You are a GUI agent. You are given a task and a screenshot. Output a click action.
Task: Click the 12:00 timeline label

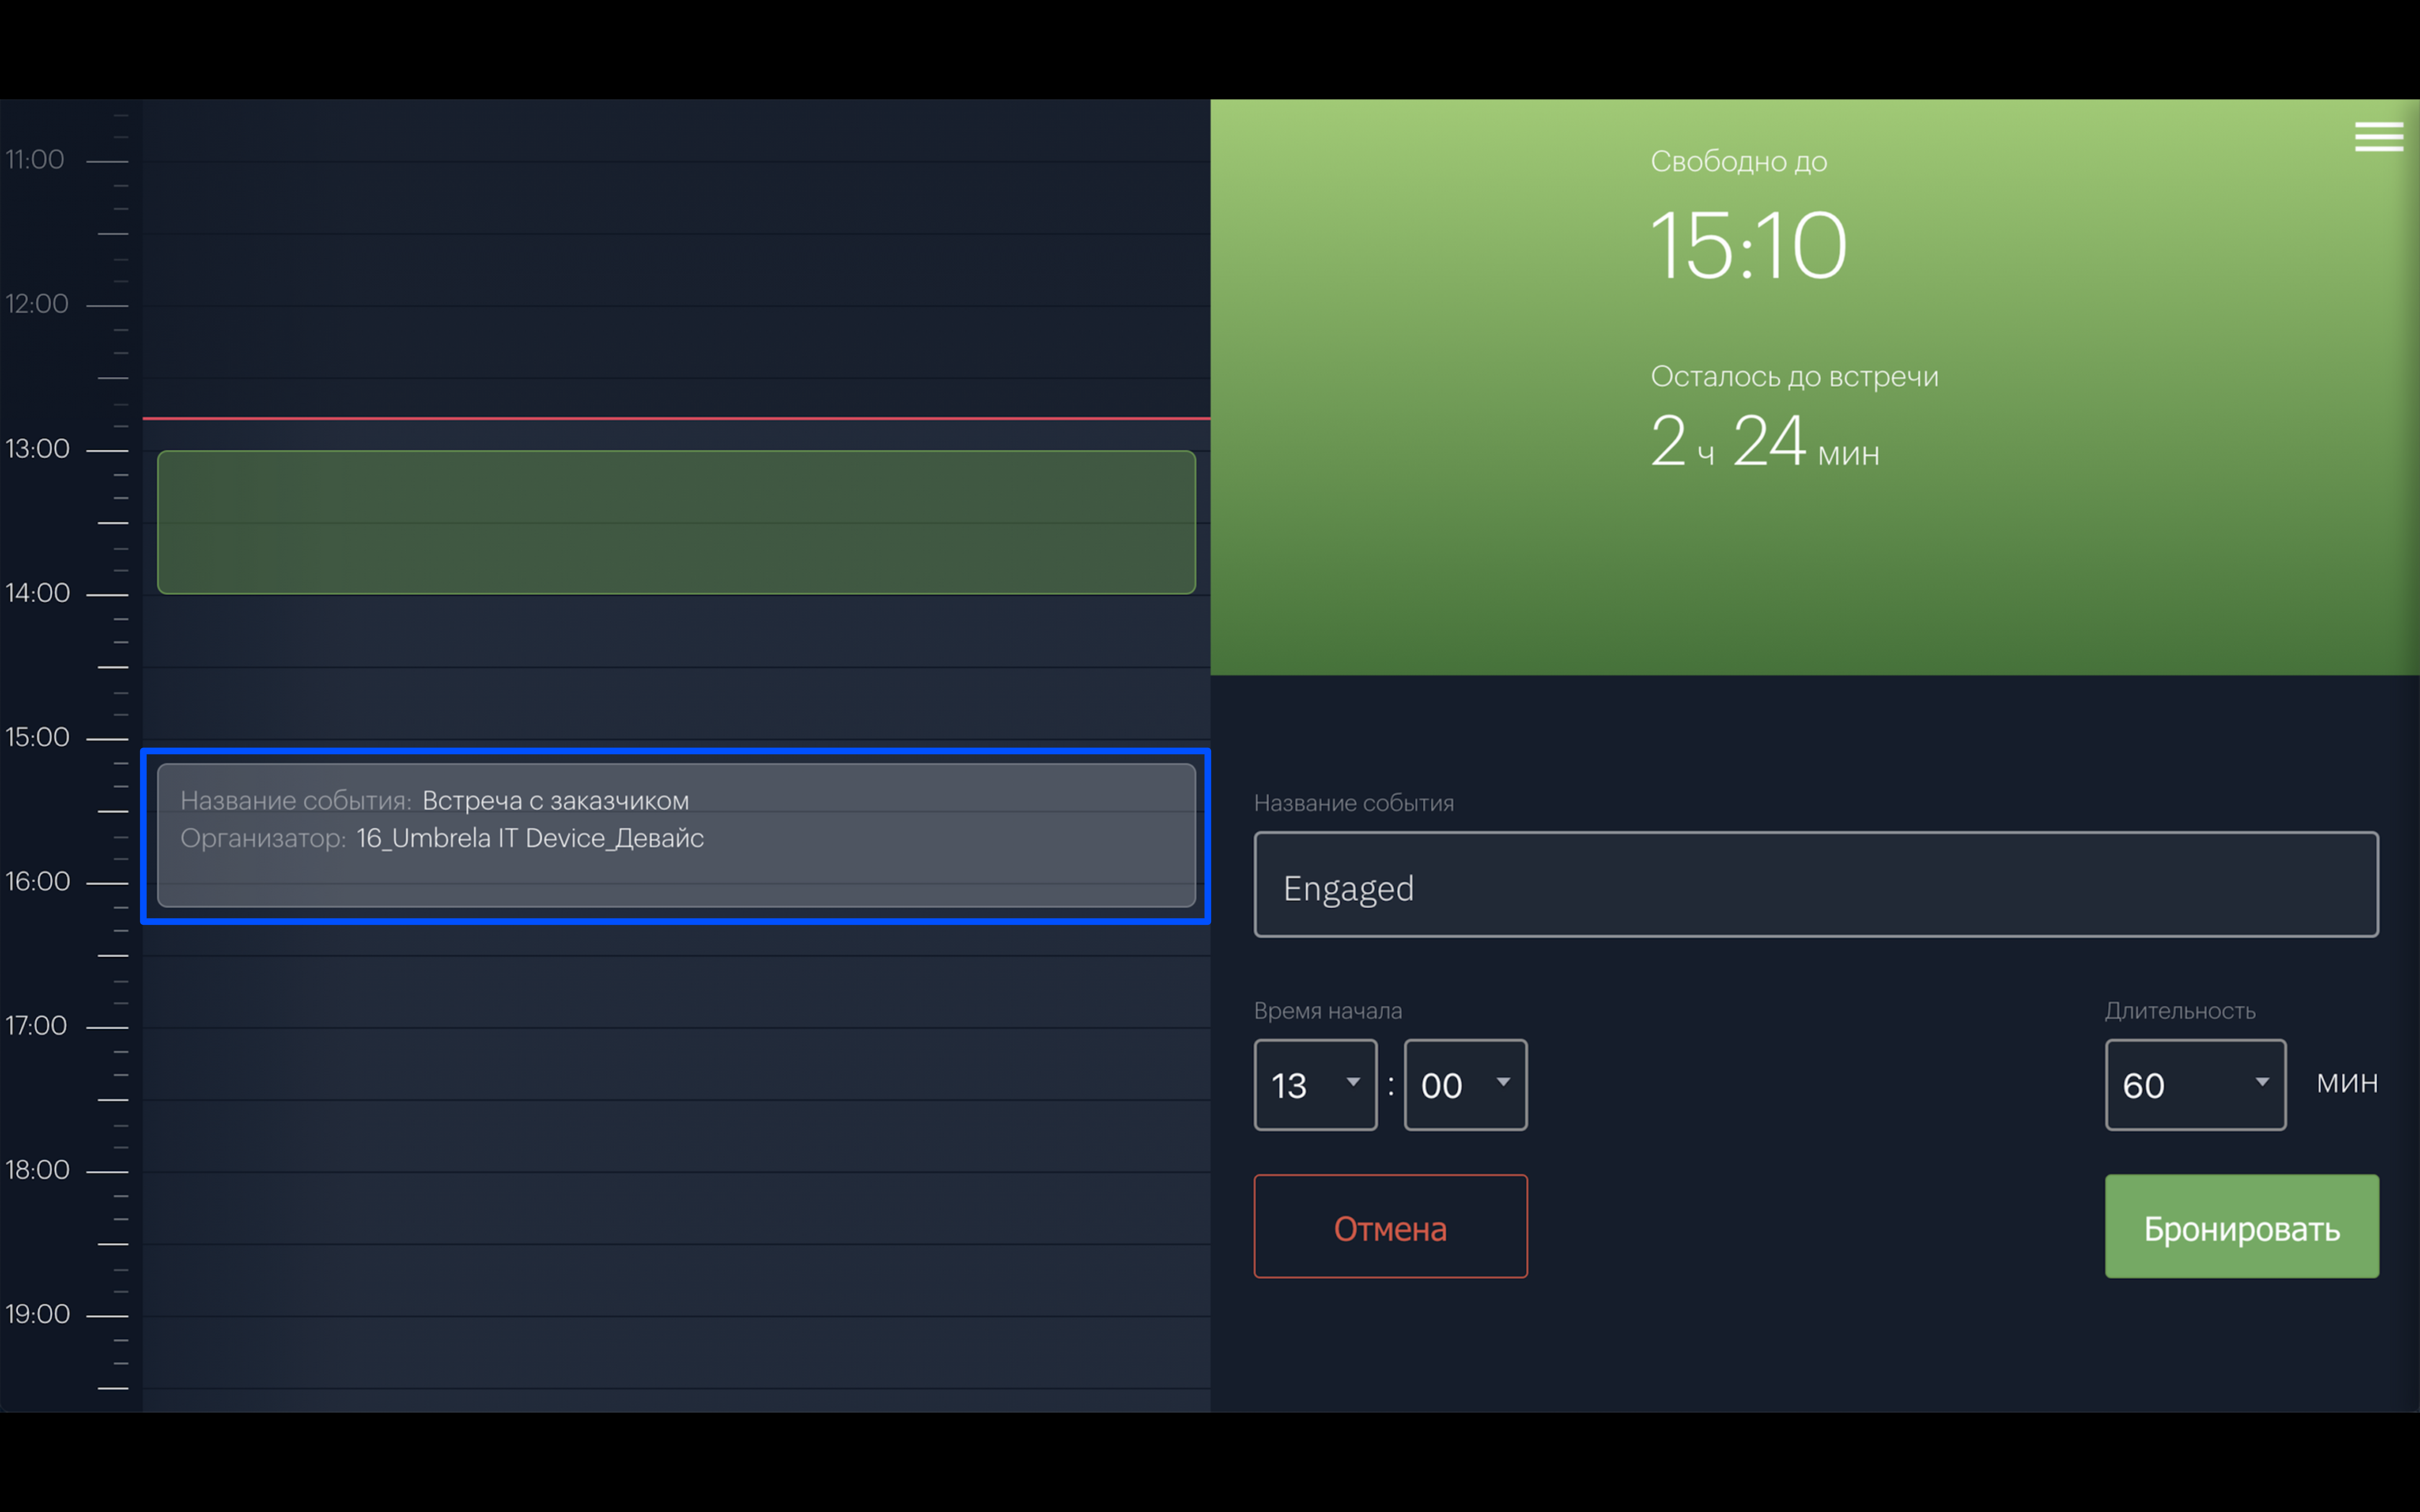tap(37, 304)
